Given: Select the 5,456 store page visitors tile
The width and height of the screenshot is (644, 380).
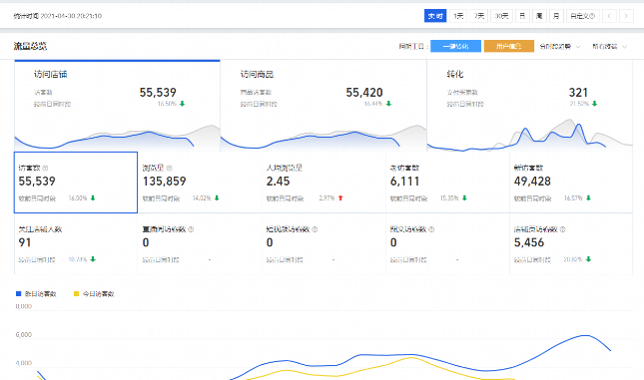Looking at the screenshot, I should (x=571, y=243).
